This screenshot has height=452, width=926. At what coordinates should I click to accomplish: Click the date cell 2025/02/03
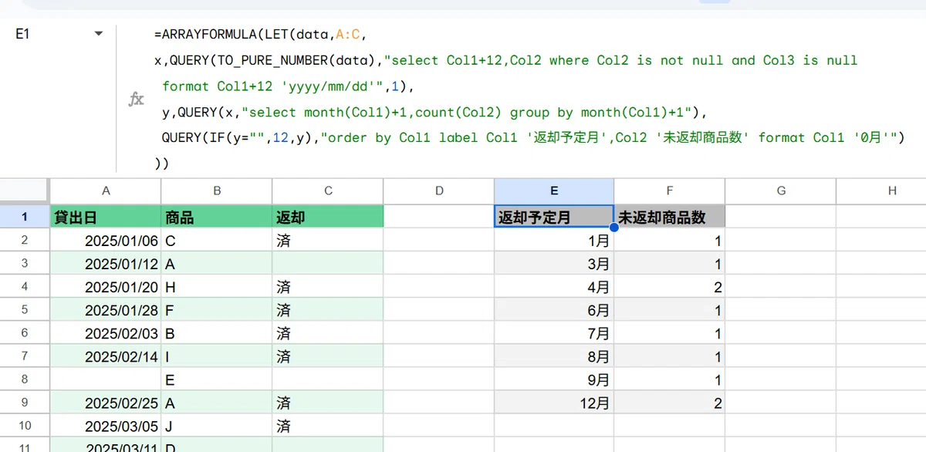point(106,332)
